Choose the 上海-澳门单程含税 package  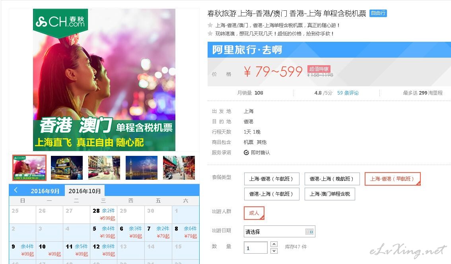330,194
